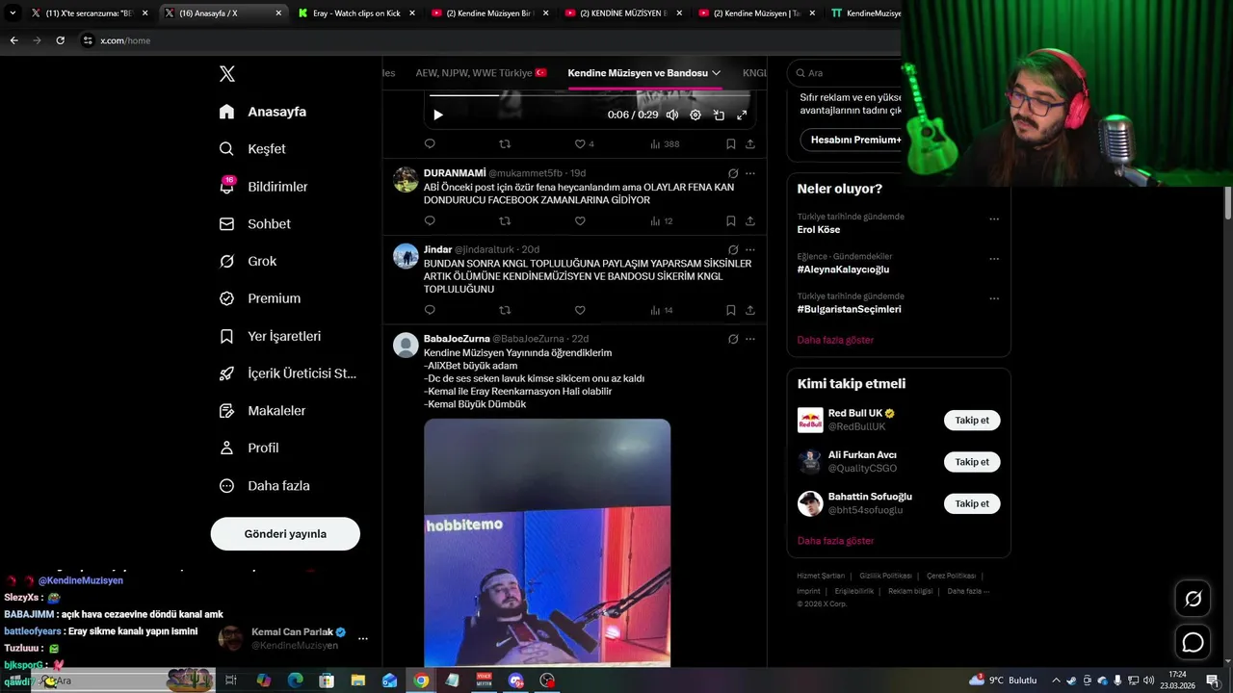Switch to the Eray - Watch clips on Kick tab

pos(355,13)
